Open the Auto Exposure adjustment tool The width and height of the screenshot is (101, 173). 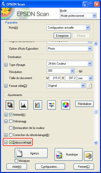[10, 105]
